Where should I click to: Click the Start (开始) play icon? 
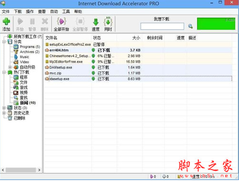click(x=20, y=21)
